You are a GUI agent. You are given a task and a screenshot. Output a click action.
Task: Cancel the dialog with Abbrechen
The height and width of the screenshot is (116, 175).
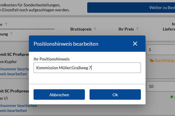tap(59, 94)
